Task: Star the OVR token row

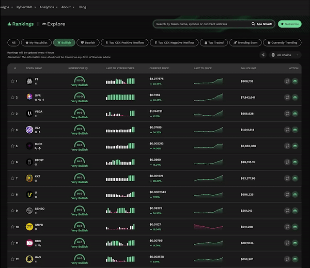Action: pos(12,98)
